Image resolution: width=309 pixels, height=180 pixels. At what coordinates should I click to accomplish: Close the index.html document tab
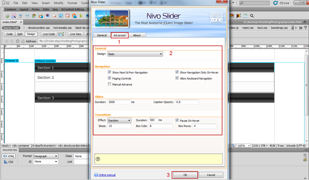point(21,22)
